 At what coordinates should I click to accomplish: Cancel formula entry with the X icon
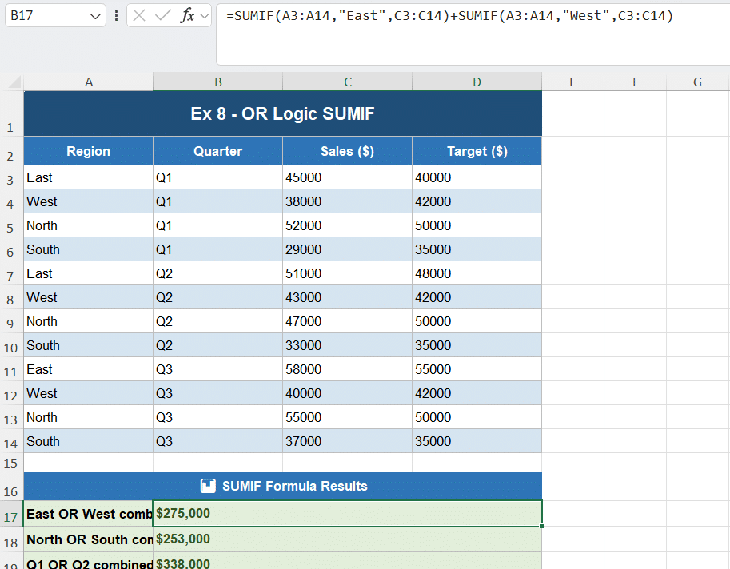click(x=139, y=14)
